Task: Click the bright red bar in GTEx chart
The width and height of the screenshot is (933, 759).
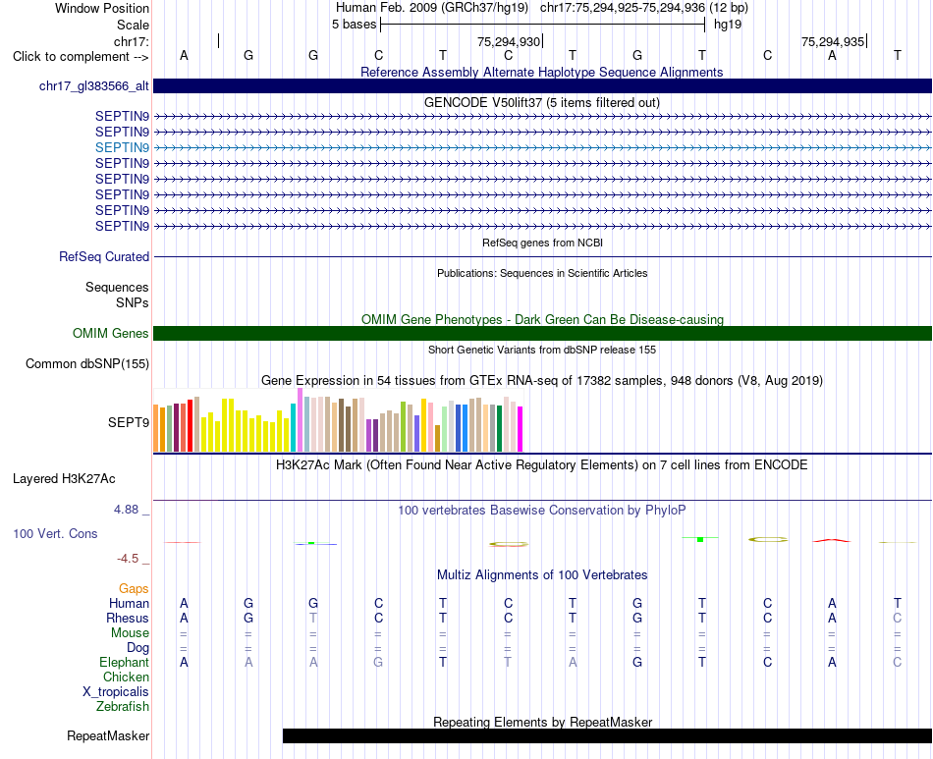Action: pyautogui.click(x=190, y=426)
